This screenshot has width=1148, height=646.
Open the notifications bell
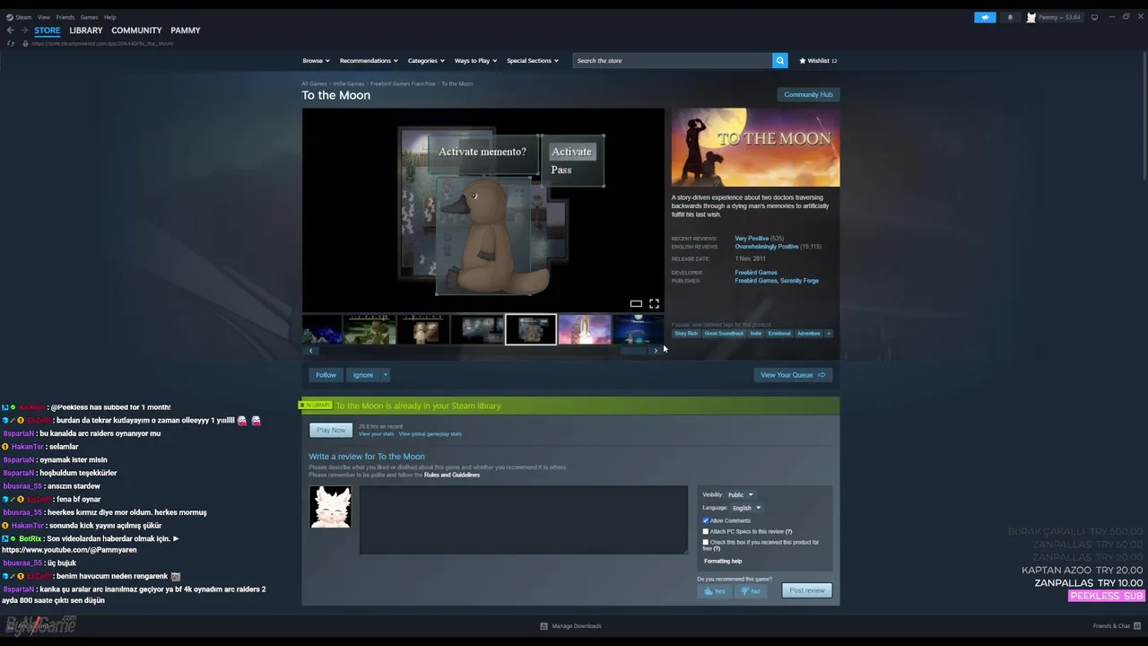tap(1010, 17)
